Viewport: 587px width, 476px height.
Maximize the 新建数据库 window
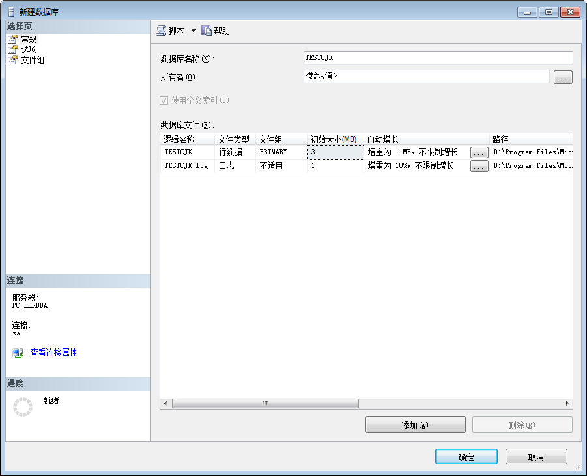coord(549,12)
